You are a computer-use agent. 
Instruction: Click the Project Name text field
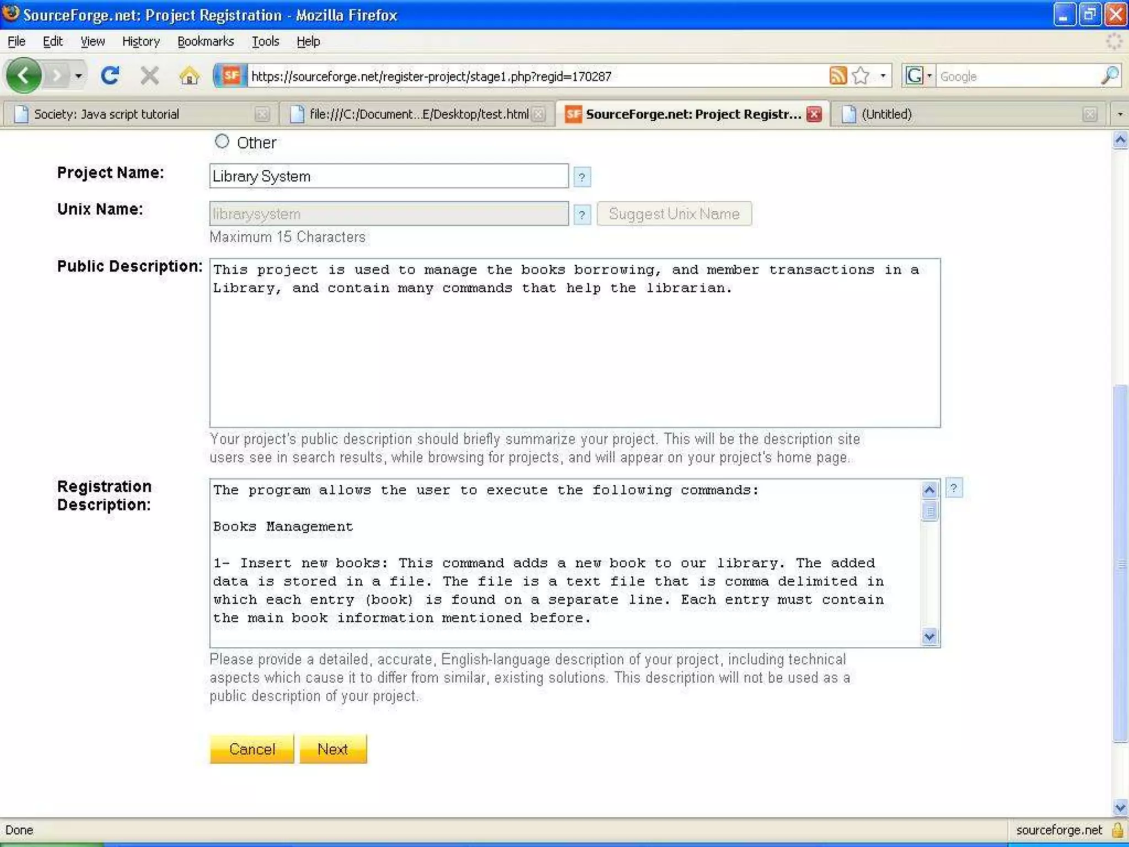pyautogui.click(x=389, y=176)
